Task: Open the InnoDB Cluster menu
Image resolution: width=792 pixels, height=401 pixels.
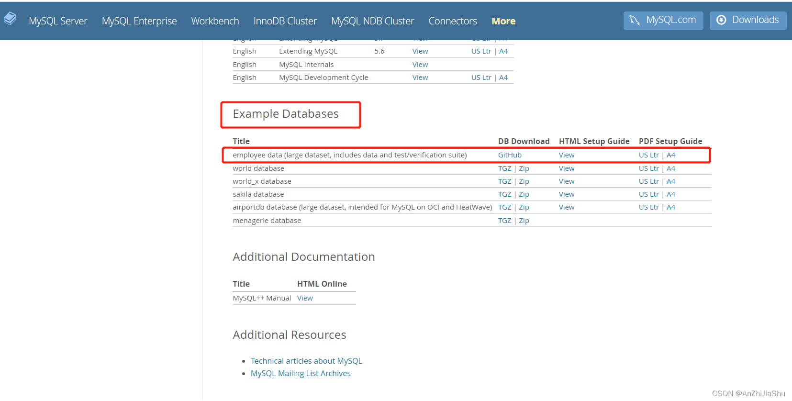Action: (x=285, y=21)
